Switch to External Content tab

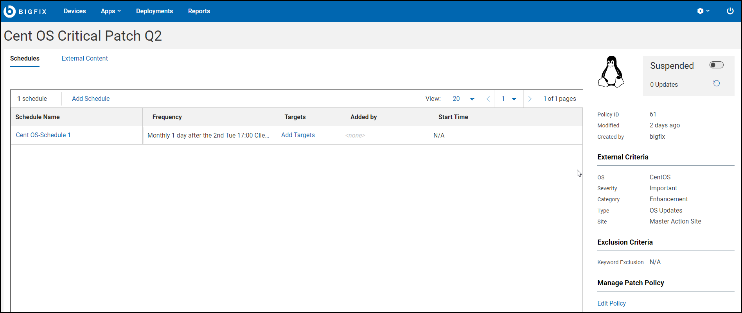click(84, 59)
